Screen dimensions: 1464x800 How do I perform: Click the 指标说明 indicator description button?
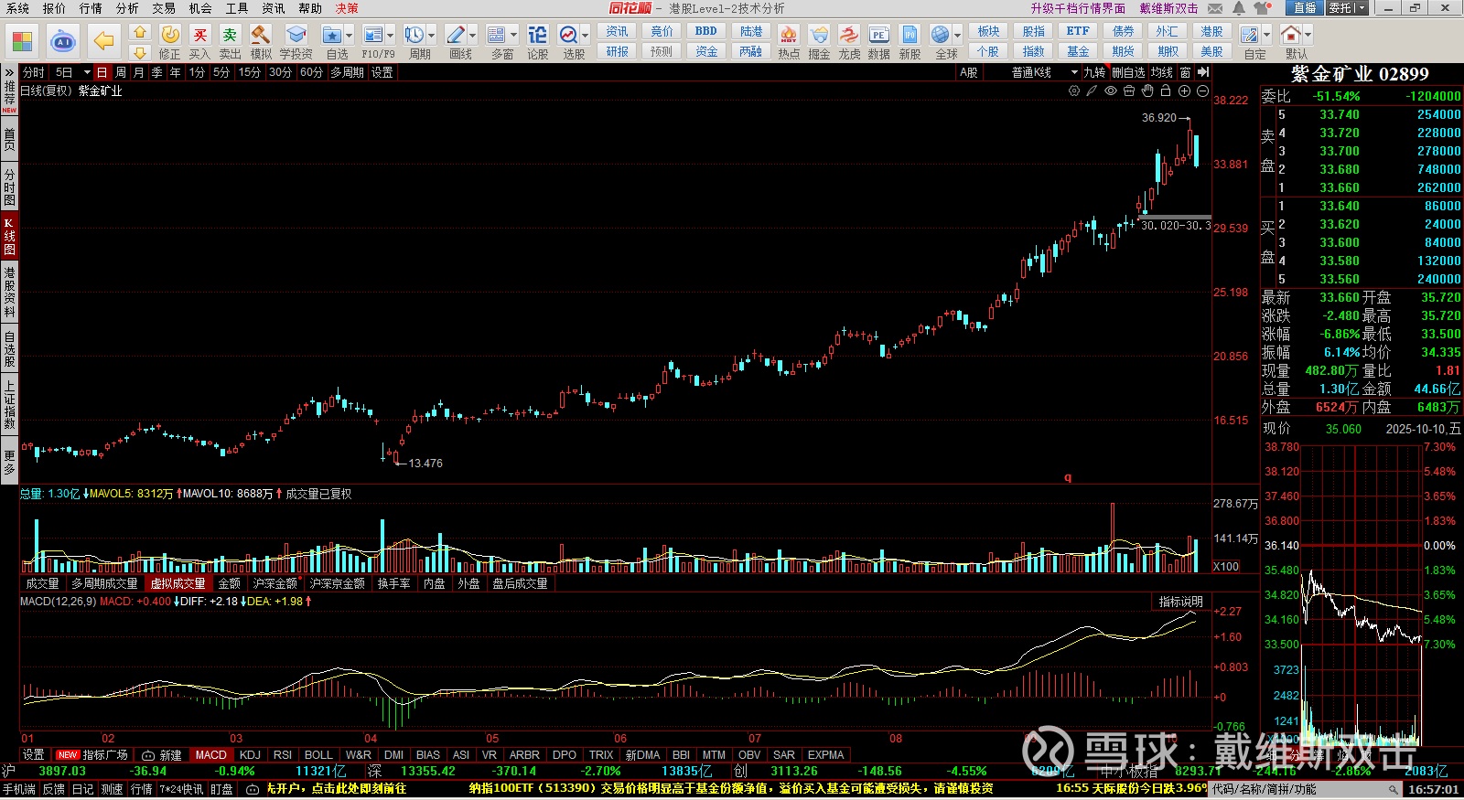(x=1180, y=602)
